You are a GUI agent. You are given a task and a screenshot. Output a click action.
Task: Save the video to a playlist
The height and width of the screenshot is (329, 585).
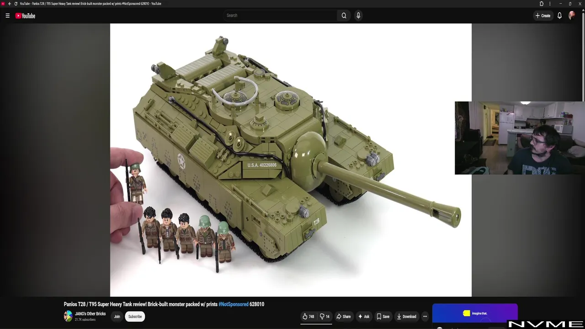coord(383,316)
